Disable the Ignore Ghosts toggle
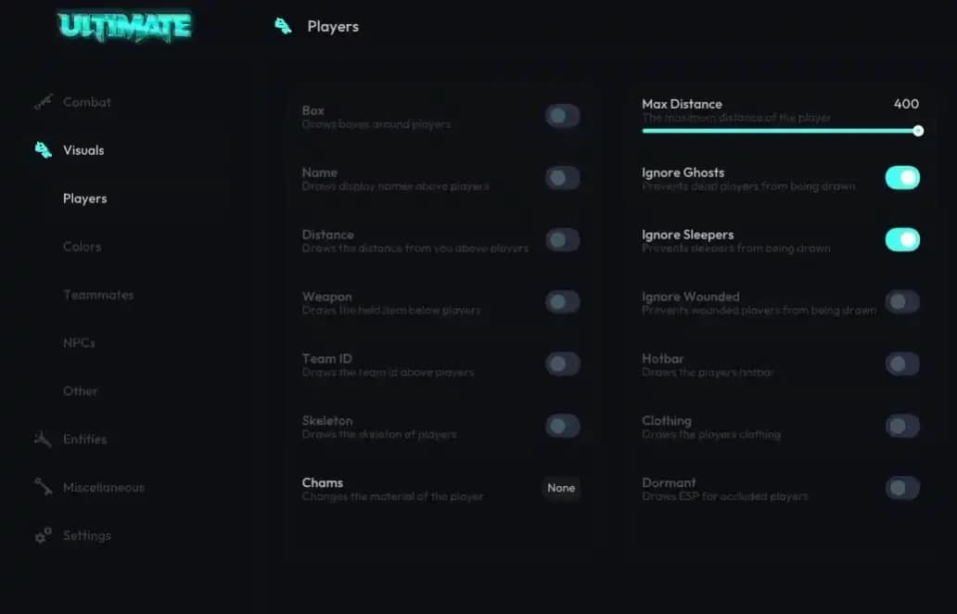 902,177
